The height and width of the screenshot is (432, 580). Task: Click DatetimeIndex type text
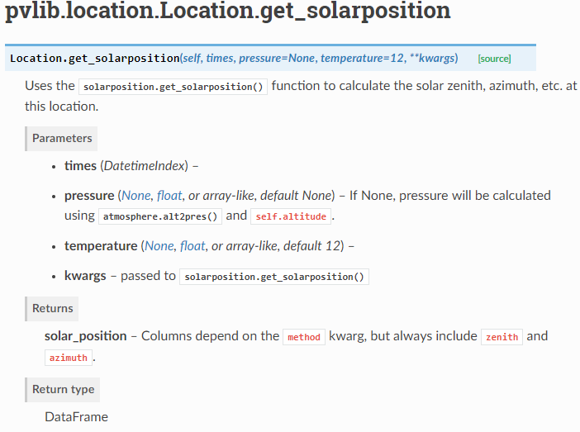[145, 166]
